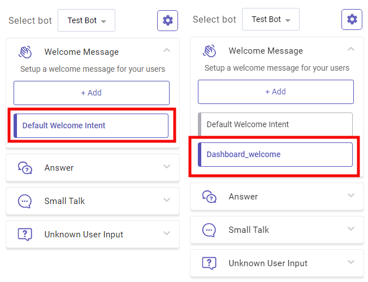This screenshot has height=282, width=368.
Task: Click Unknown User Input icon, left panel
Action: coord(25,235)
